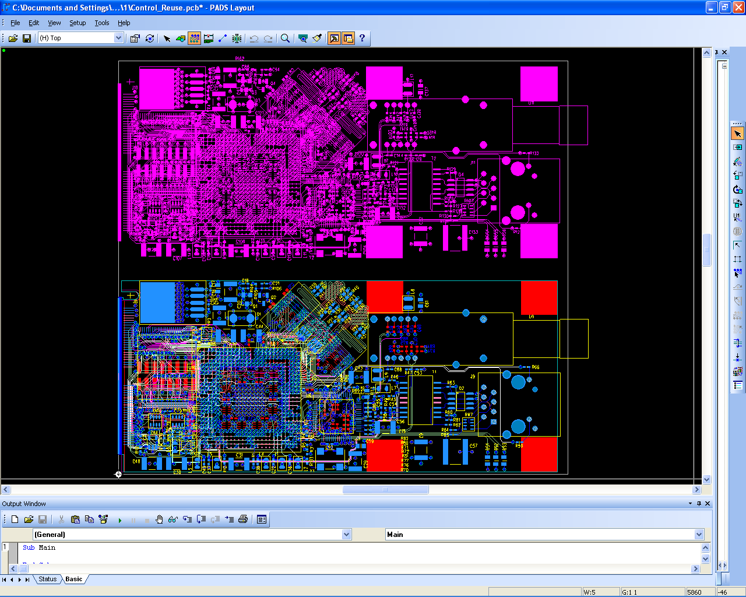Expand the (General) object dropdown

click(x=347, y=535)
